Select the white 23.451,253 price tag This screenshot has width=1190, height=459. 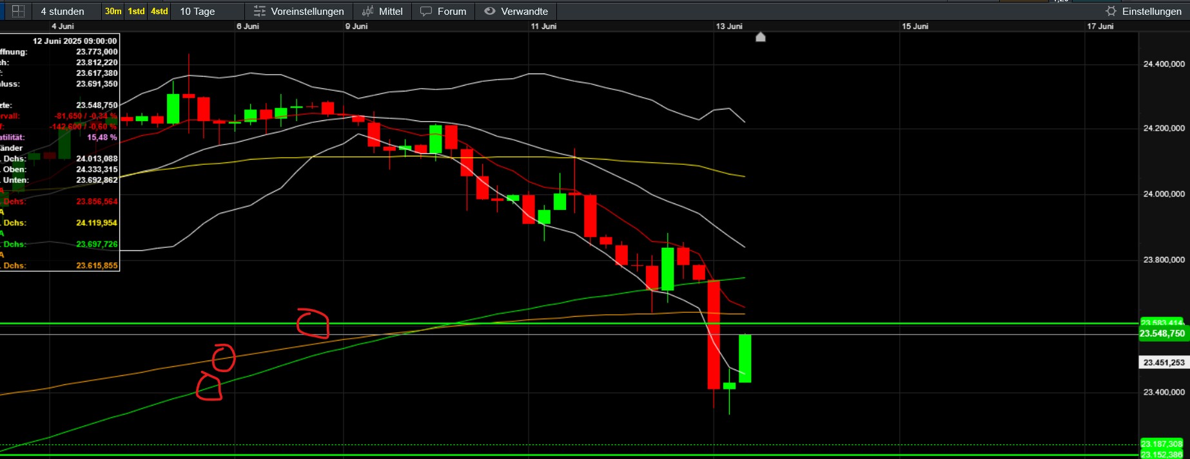coord(1164,362)
